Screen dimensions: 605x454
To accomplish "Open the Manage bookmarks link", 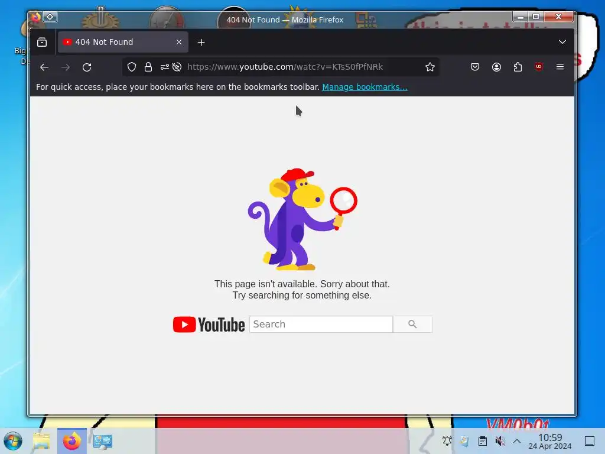I will [365, 87].
